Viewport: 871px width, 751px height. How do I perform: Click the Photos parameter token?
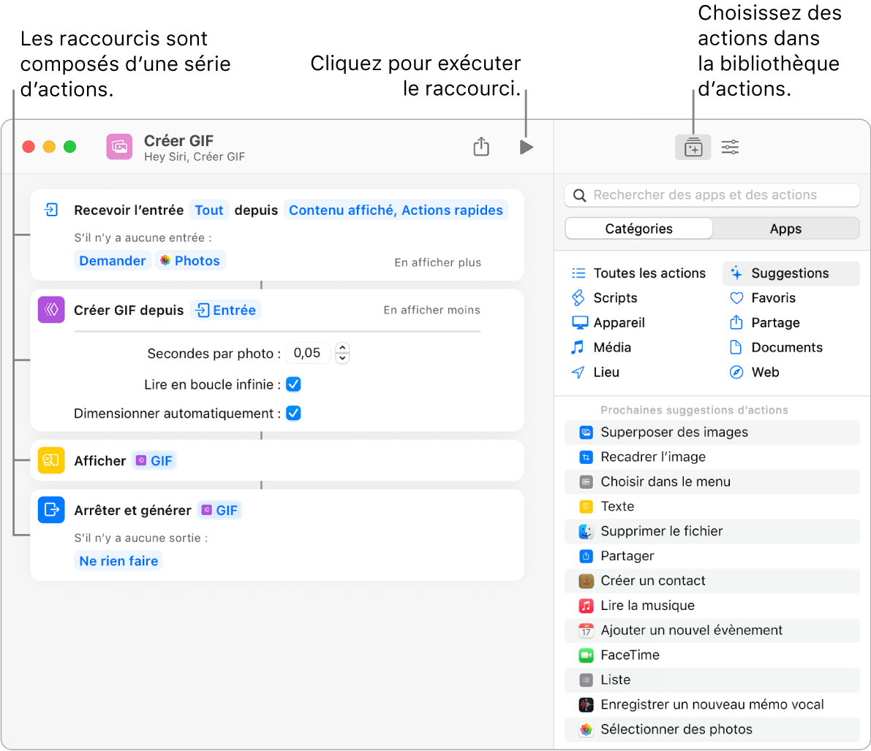click(x=190, y=260)
